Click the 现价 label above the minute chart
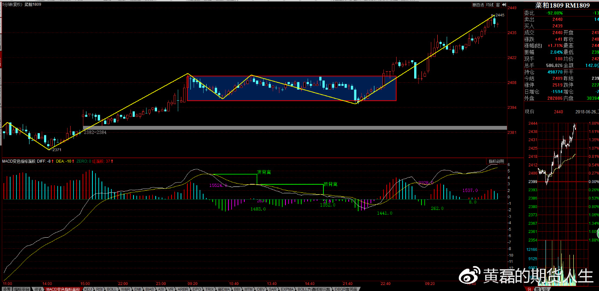599x291 pixels. [530, 111]
